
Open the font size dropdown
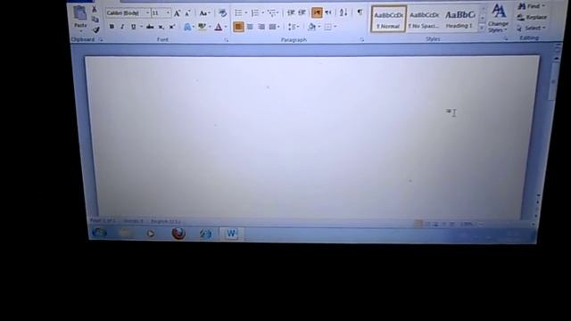[168, 13]
